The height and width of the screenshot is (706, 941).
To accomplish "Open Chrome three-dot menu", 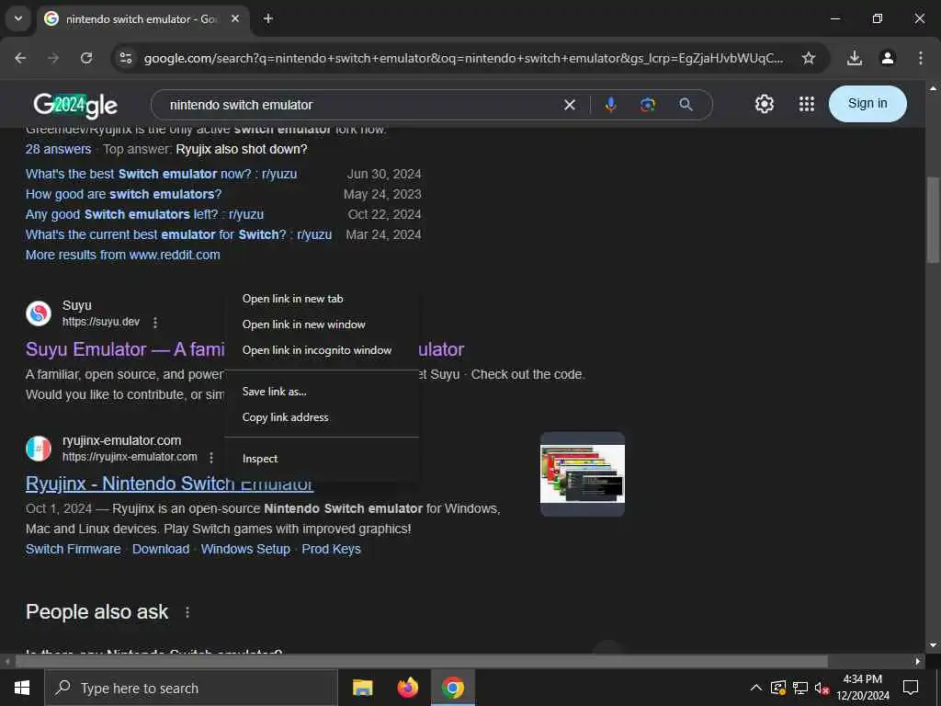I will pyautogui.click(x=921, y=58).
